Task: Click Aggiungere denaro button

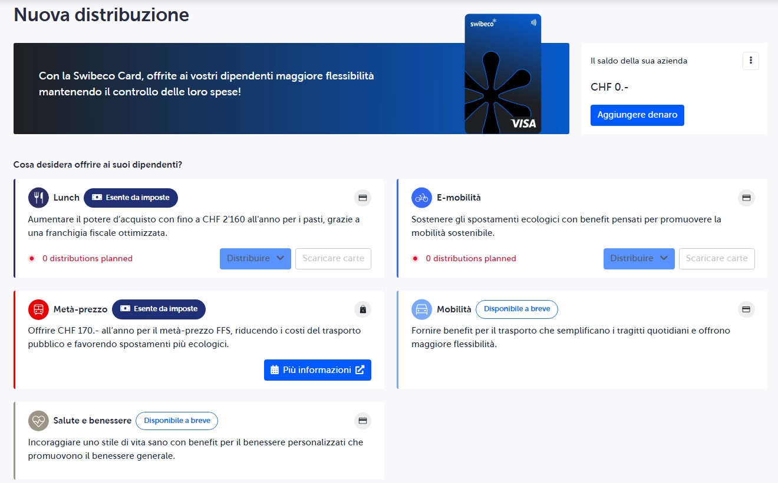Action: (637, 115)
